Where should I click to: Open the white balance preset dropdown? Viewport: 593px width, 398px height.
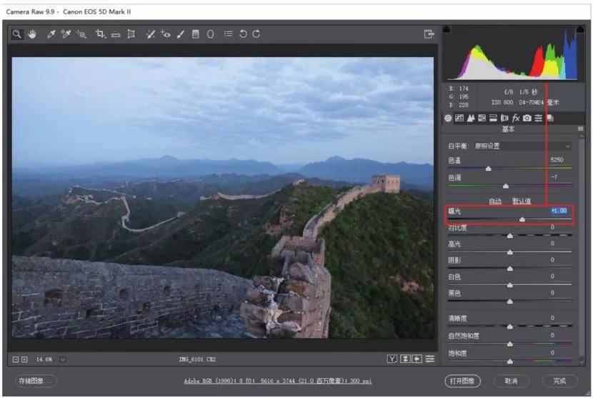tap(523, 146)
